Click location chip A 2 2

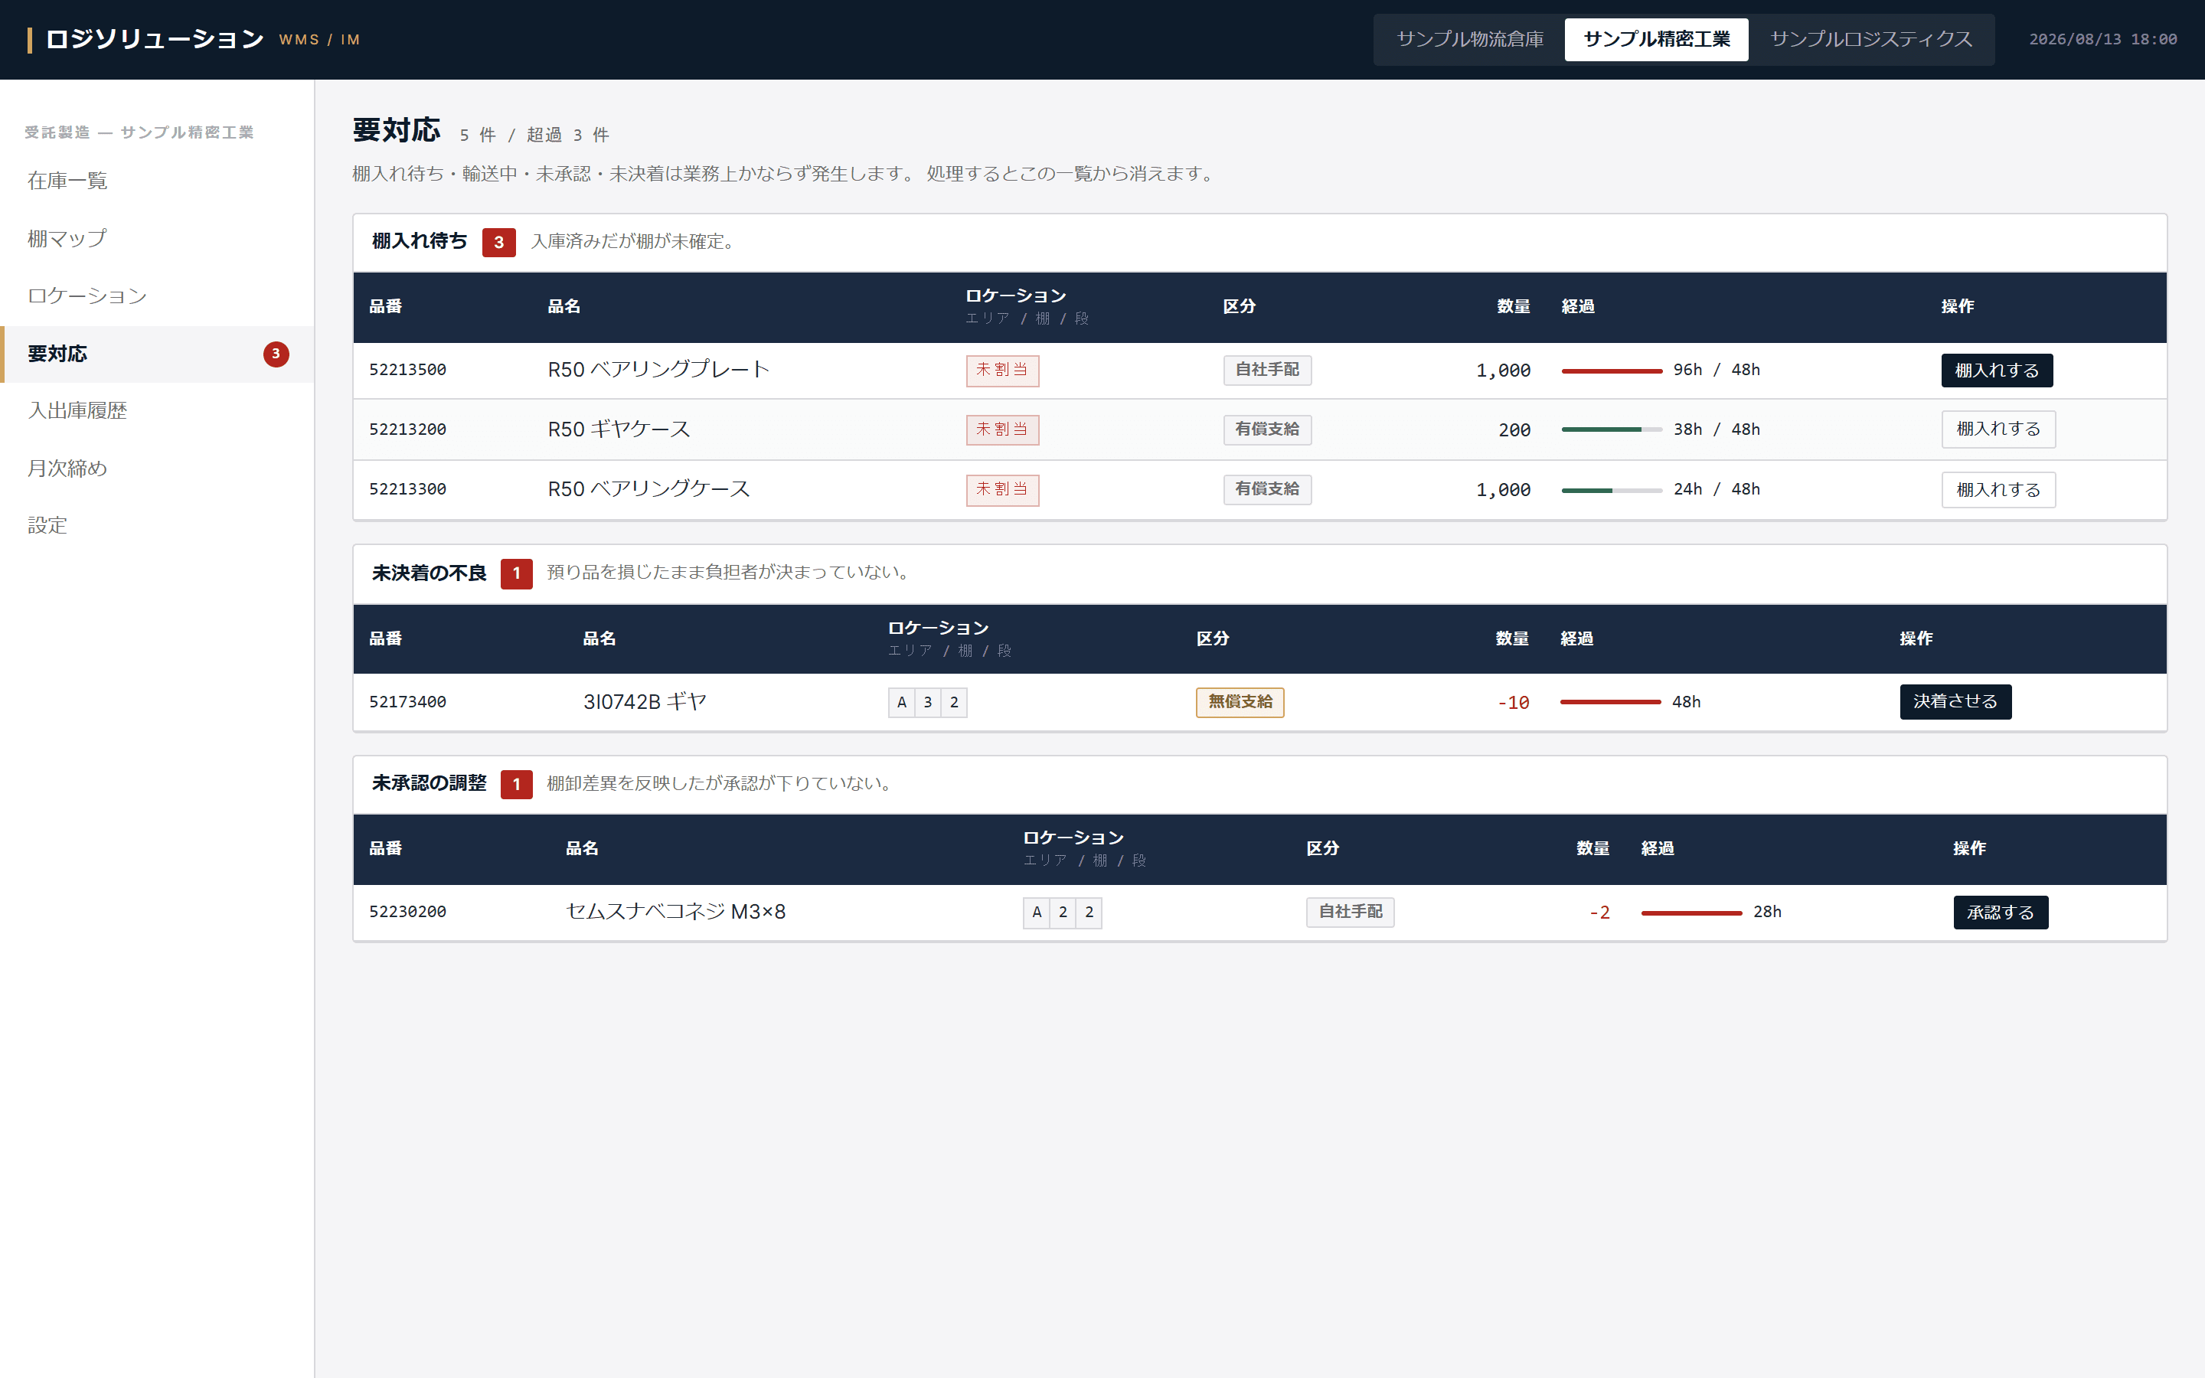pyautogui.click(x=1061, y=913)
